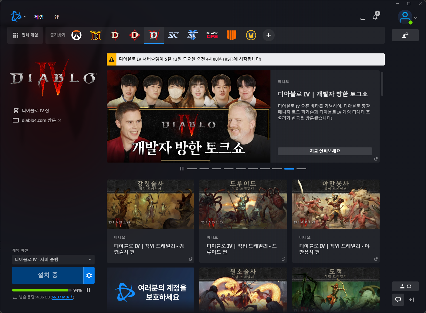Add a game to favorites with plus
Screen dimensions: 426x313
269,35
